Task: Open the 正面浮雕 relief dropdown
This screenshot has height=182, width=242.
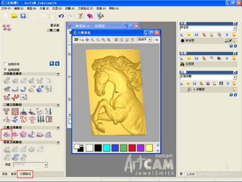Action: [235, 77]
